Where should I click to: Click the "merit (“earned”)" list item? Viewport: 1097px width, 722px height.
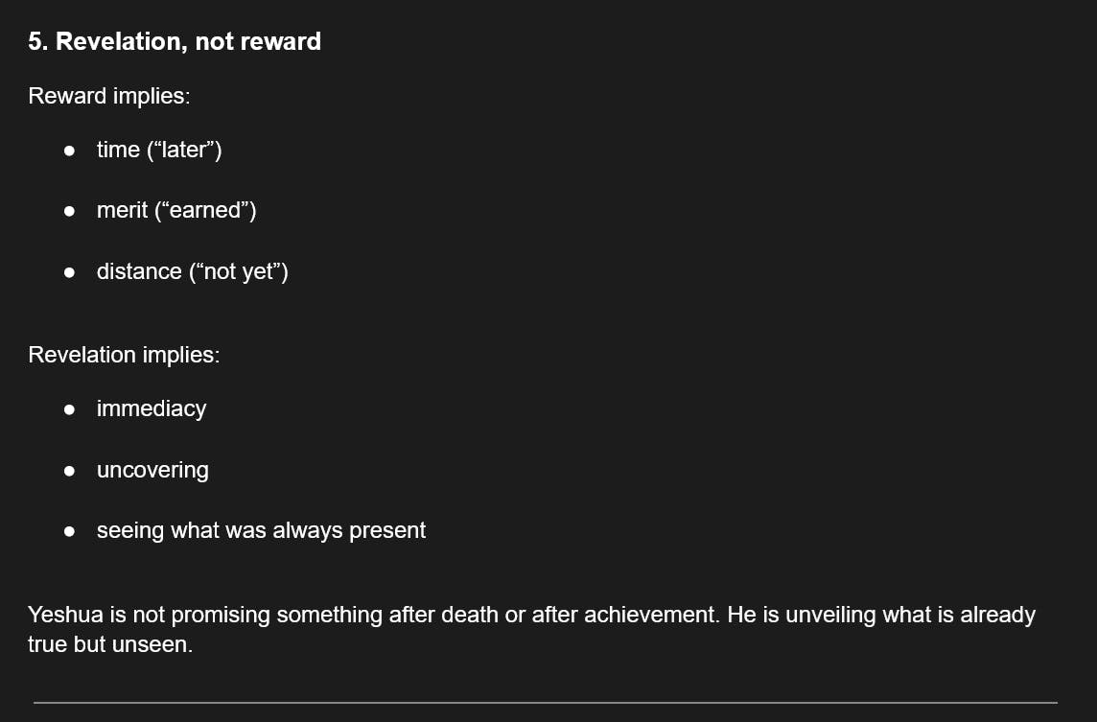[x=176, y=210]
